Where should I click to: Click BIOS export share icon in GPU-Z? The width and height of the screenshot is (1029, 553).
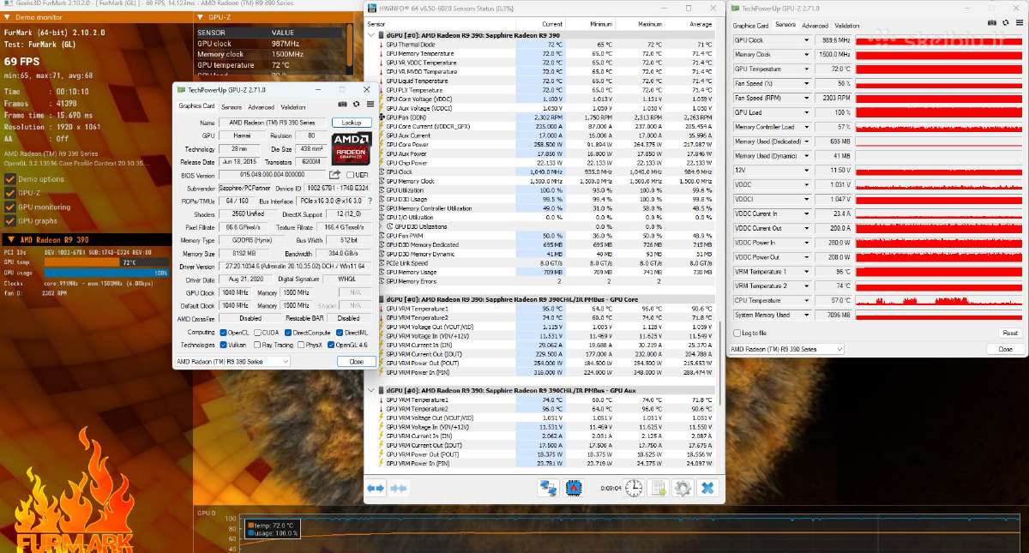coord(335,175)
